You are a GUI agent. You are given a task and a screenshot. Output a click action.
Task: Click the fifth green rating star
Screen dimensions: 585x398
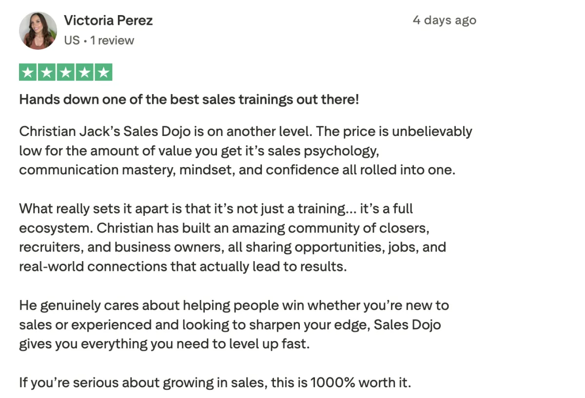pos(103,73)
